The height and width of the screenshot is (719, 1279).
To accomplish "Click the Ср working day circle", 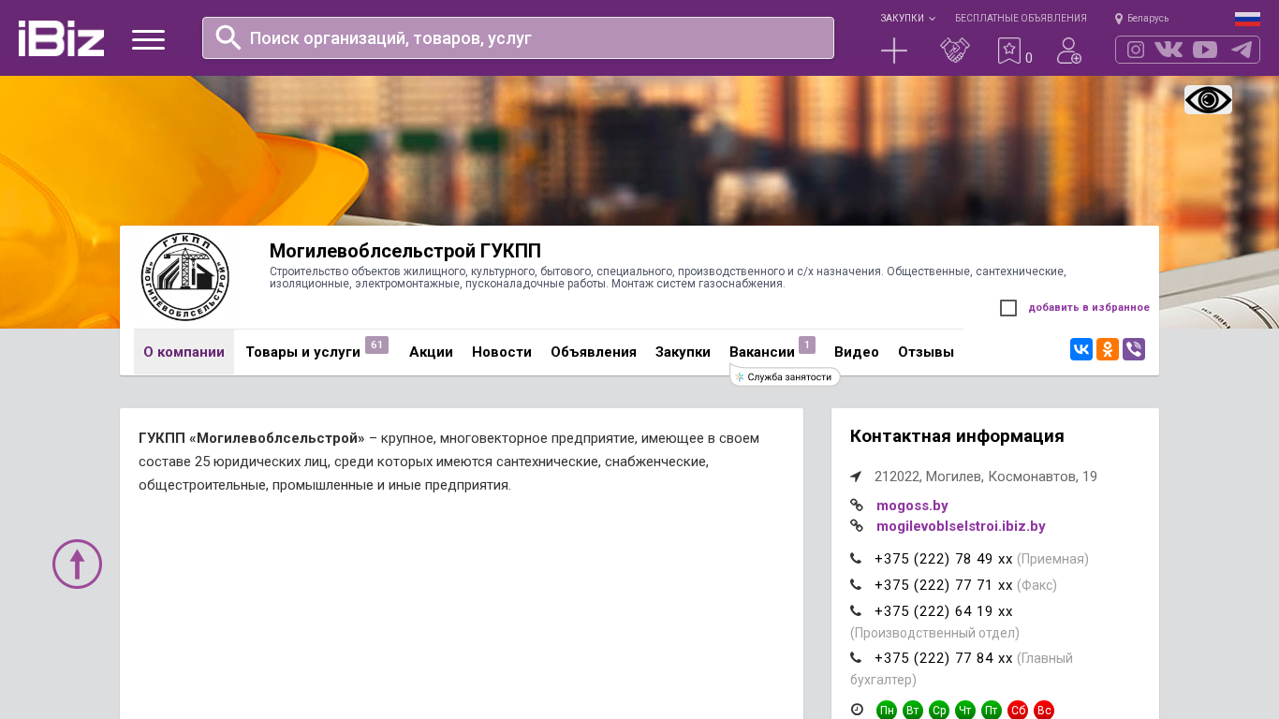I will click(x=939, y=711).
